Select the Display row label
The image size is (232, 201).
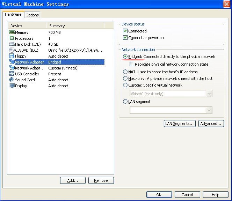[x=21, y=86]
